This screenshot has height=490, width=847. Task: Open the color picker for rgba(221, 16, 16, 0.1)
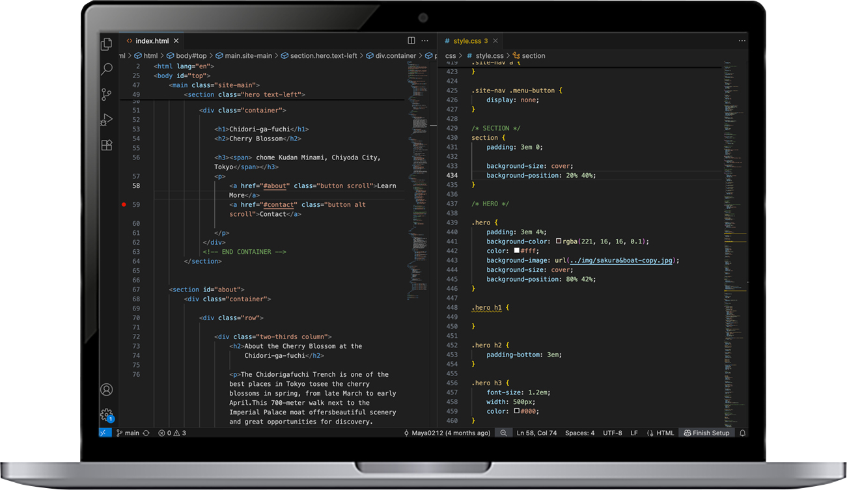coord(559,241)
